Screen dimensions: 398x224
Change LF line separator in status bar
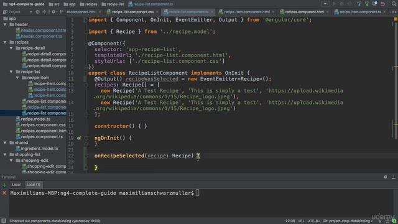coord(302,221)
